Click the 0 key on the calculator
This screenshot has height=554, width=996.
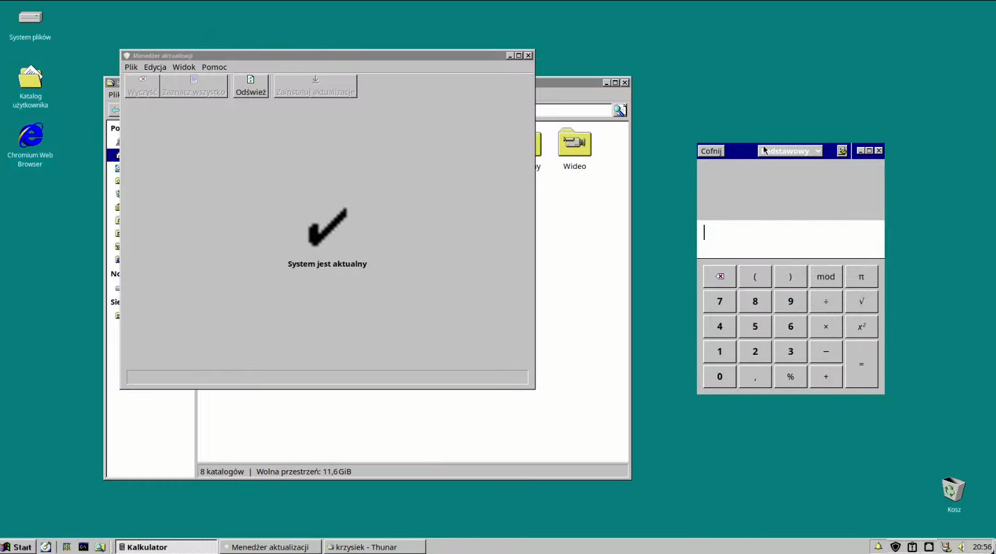click(720, 377)
